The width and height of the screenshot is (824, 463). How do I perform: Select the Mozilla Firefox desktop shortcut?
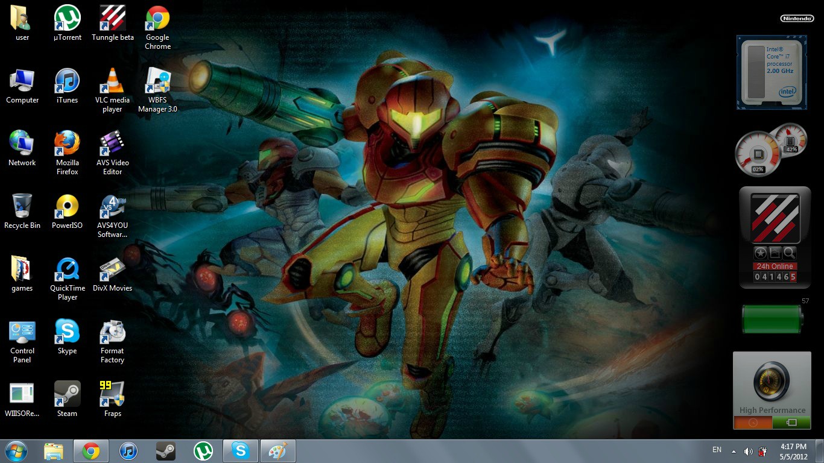point(68,153)
